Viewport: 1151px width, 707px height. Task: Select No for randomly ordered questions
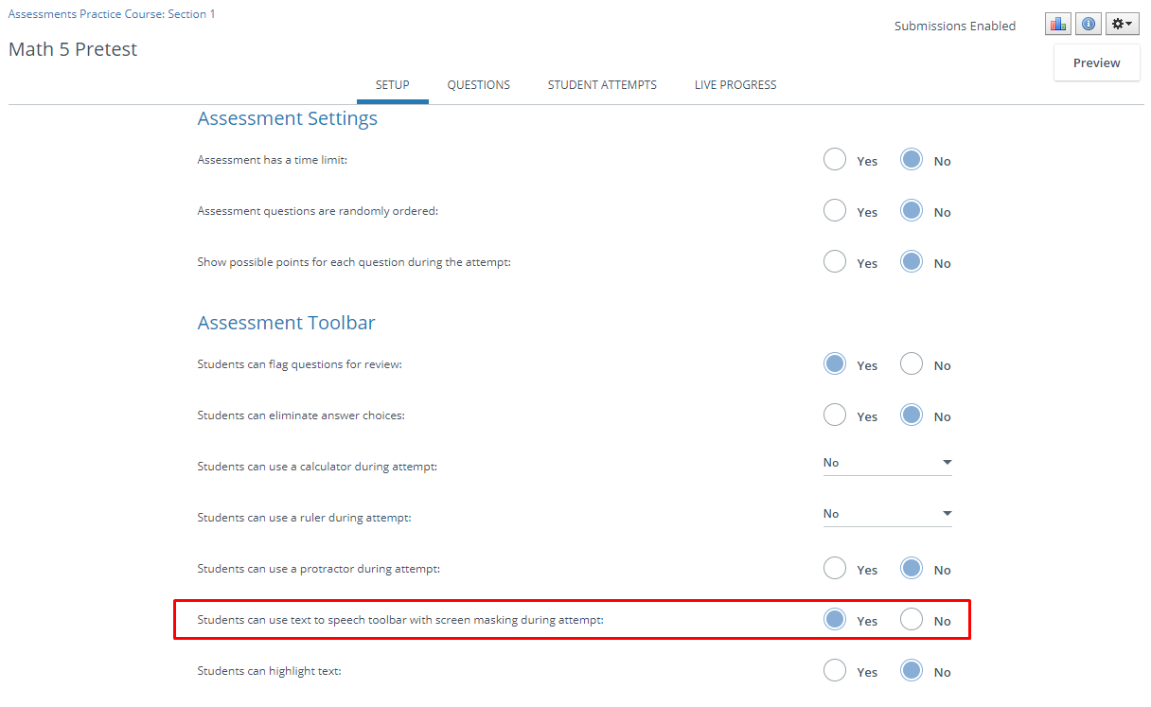click(912, 211)
